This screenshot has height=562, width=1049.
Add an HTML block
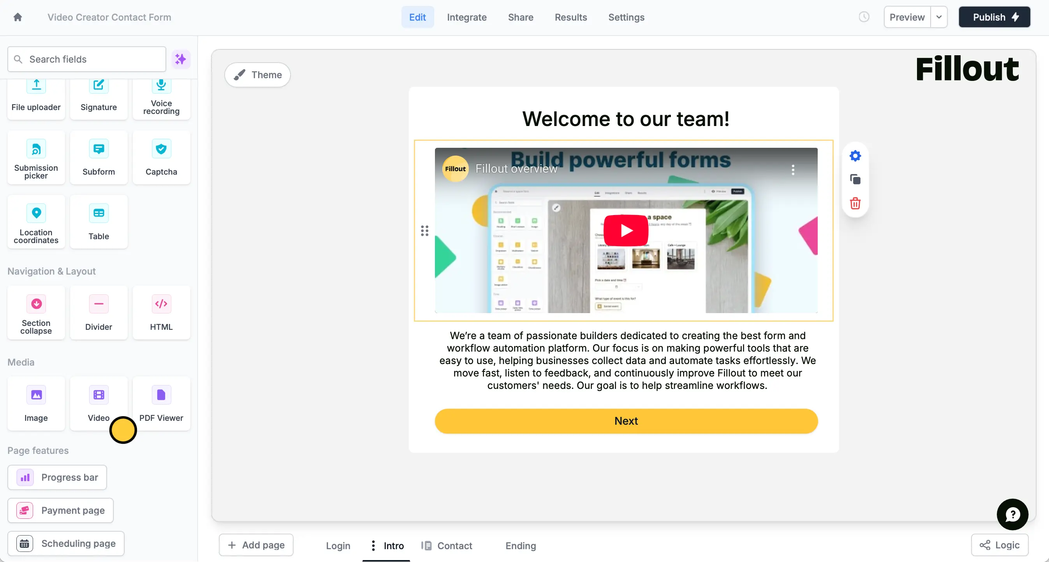click(161, 312)
